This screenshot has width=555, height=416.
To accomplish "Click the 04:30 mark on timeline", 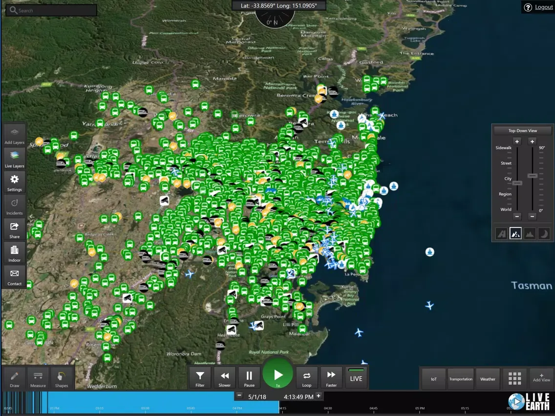I will 328,408.
